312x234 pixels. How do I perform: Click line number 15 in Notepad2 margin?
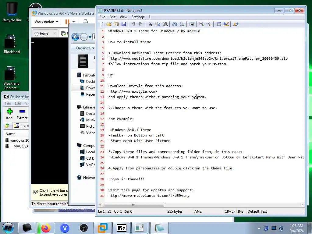coord(102,108)
